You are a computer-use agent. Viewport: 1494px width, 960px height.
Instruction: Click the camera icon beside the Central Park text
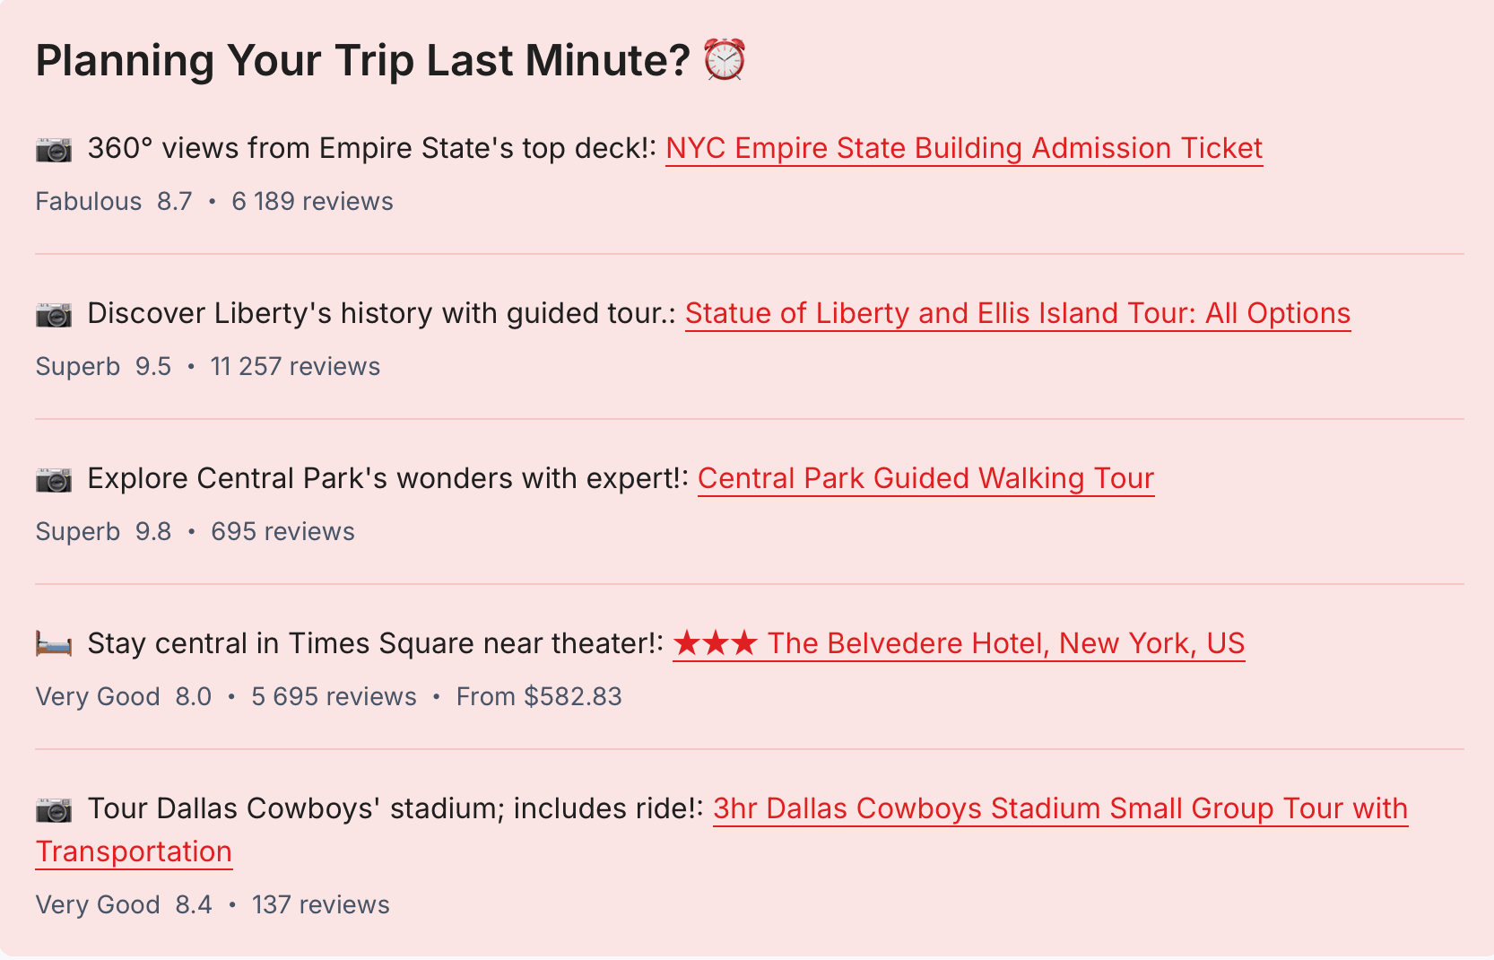click(x=54, y=479)
